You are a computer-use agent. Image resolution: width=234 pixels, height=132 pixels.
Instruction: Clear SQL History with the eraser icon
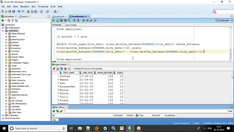(x=61, y=111)
